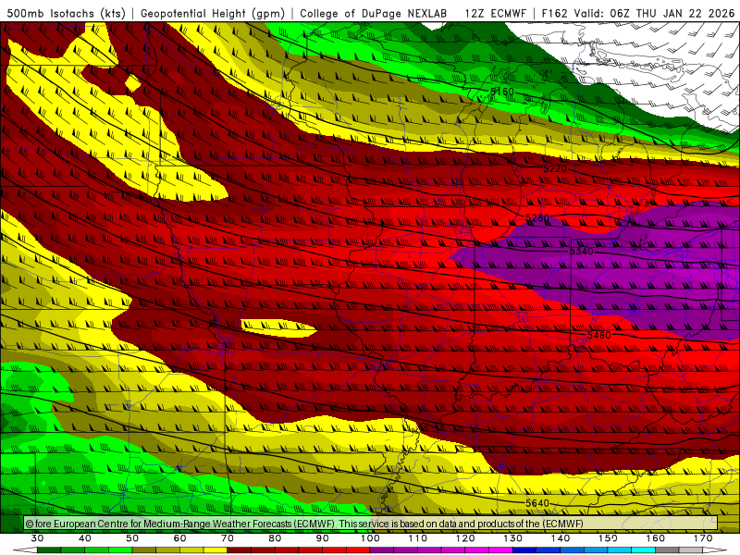Click the 5340 height contour label
The image size is (740, 555).
tap(582, 251)
